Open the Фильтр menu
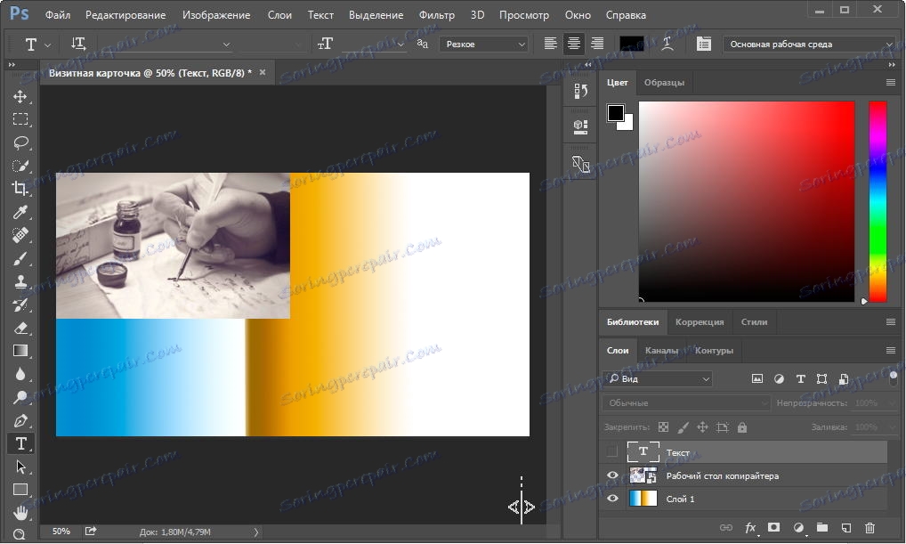 point(438,15)
